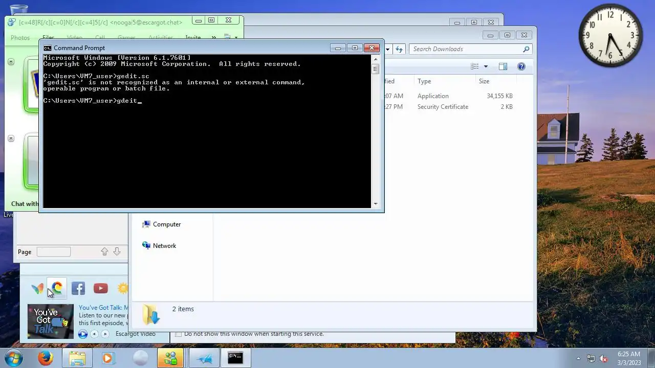
Task: Expand messenger toolbar overflow chevron
Action: [x=214, y=38]
